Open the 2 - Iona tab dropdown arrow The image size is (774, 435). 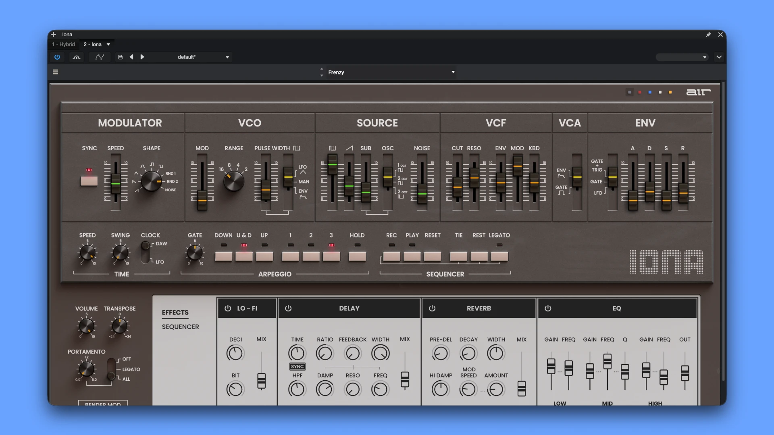[108, 45]
